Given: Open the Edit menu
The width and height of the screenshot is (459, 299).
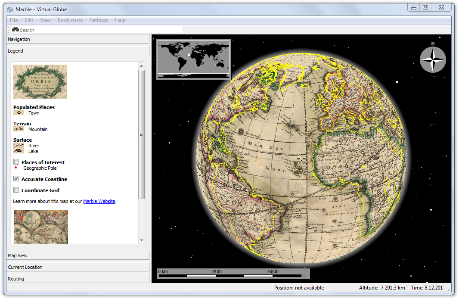Looking at the screenshot, I should [x=29, y=20].
